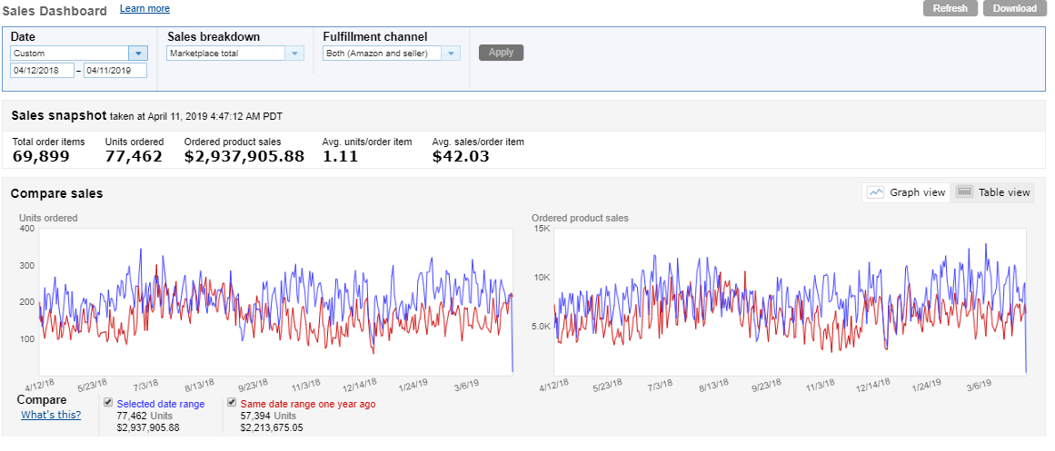
Task: Click the Table view grid icon
Action: [965, 191]
